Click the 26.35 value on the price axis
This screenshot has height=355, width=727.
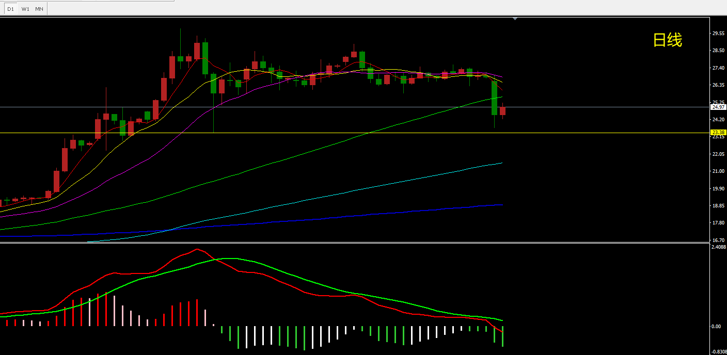click(718, 85)
